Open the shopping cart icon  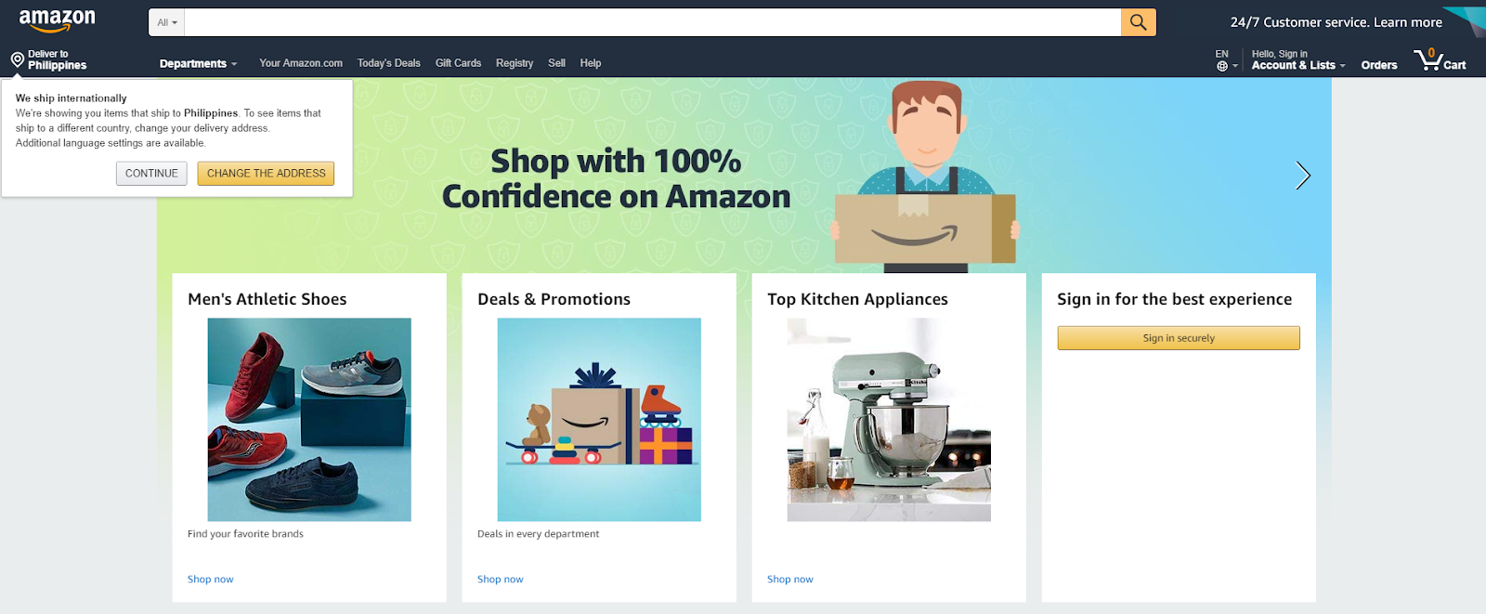(x=1439, y=60)
